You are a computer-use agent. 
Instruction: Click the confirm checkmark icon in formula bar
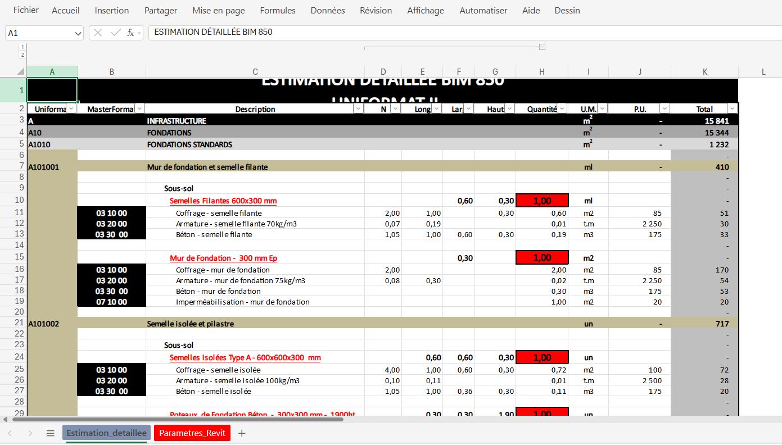click(x=116, y=33)
